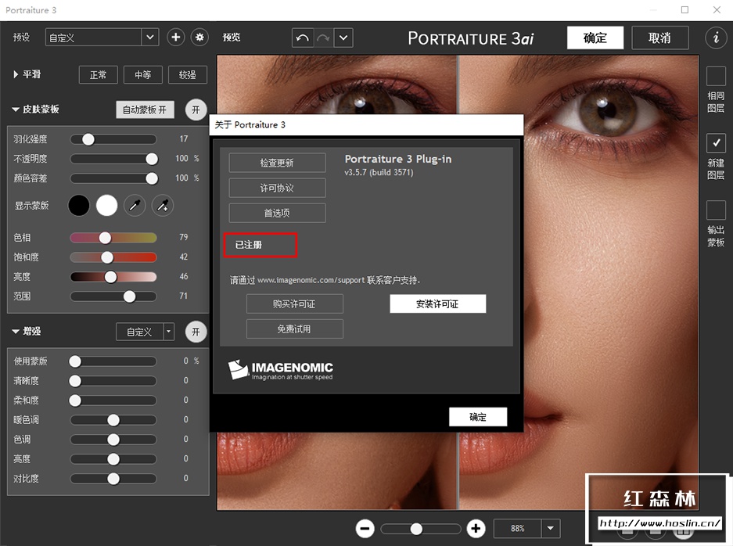Click the 使用蒙版 slider
Screen dimensions: 733x546
pyautogui.click(x=113, y=361)
